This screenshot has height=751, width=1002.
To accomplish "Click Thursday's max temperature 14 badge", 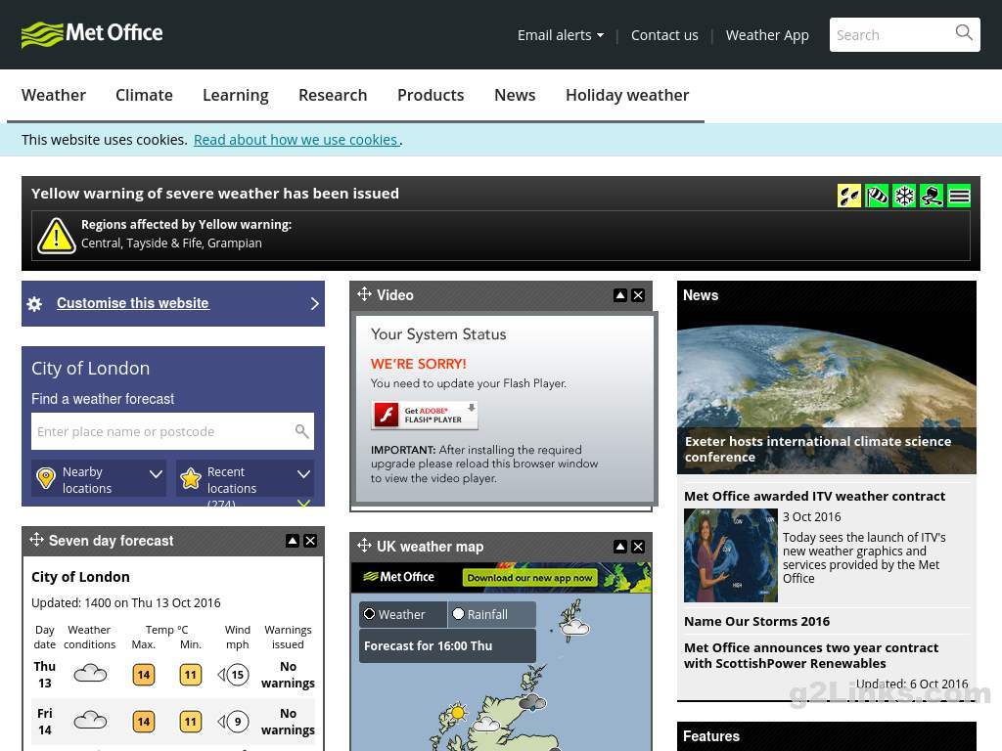I will tap(144, 675).
